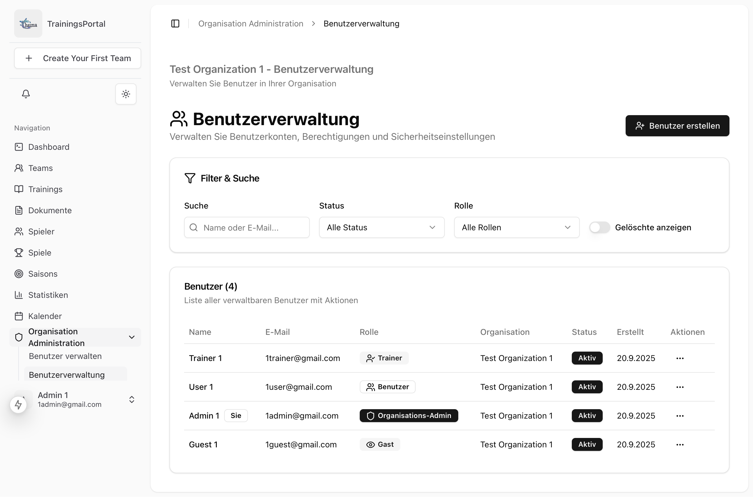The height and width of the screenshot is (497, 753).
Task: Open the Alle Status dropdown
Action: [x=382, y=227]
